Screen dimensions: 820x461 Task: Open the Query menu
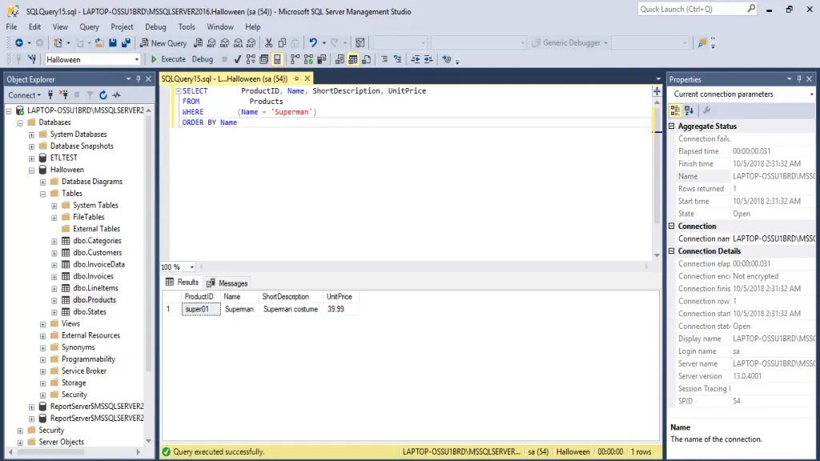point(89,26)
